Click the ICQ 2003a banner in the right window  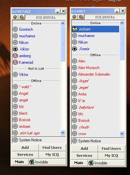point(105,17)
